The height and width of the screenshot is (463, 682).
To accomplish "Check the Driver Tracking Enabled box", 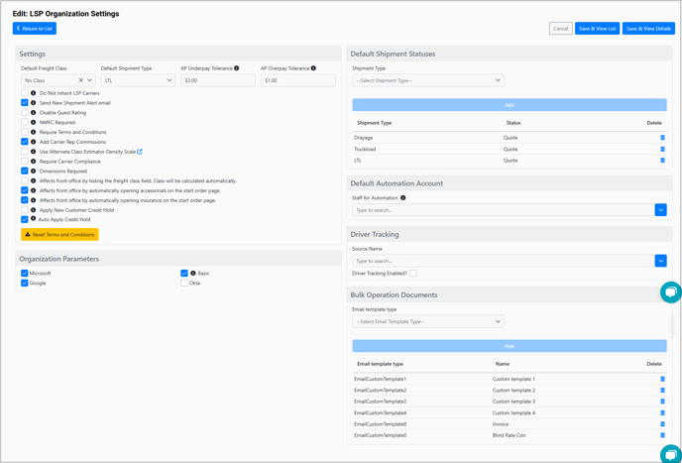I will point(412,274).
